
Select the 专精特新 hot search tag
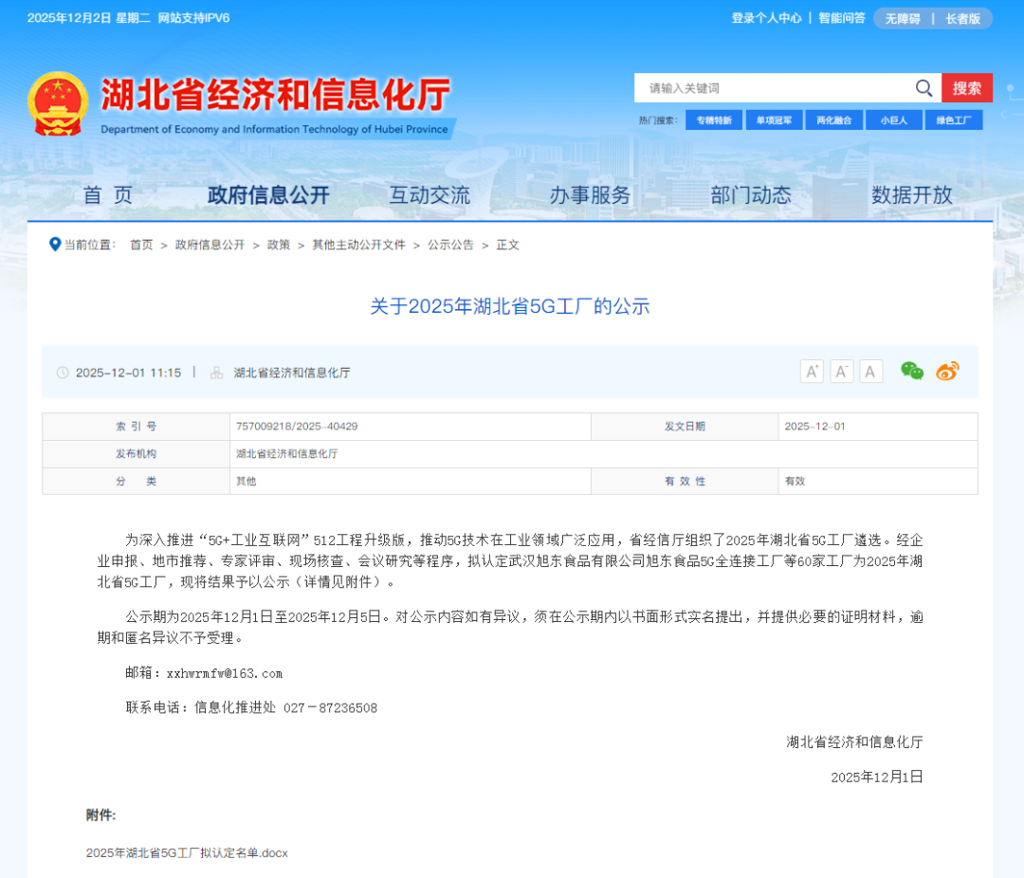point(714,120)
